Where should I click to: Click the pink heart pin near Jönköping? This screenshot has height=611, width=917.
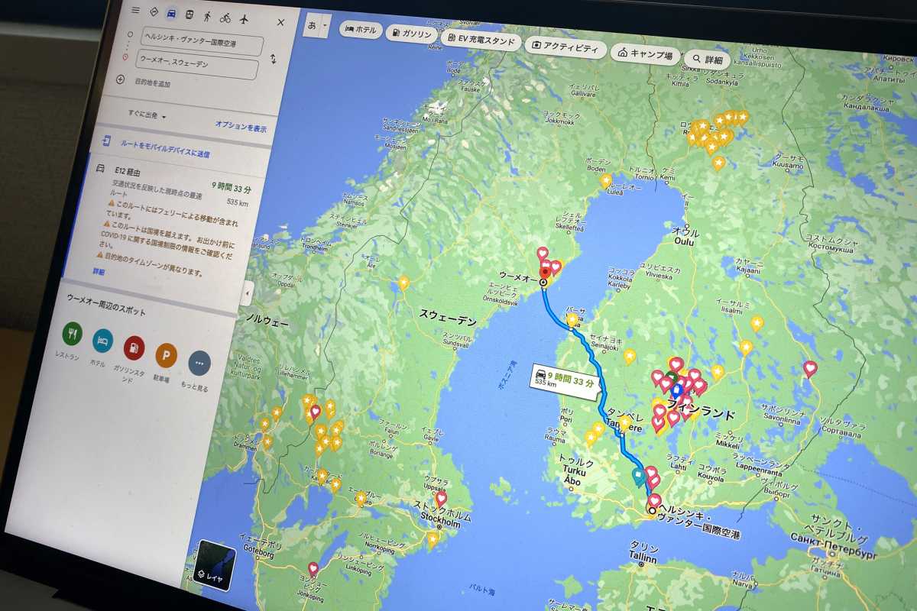pos(313,569)
